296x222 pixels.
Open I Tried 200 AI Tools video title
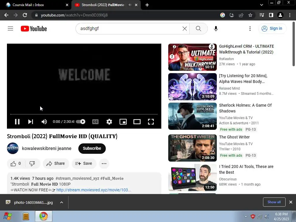pos(246,169)
